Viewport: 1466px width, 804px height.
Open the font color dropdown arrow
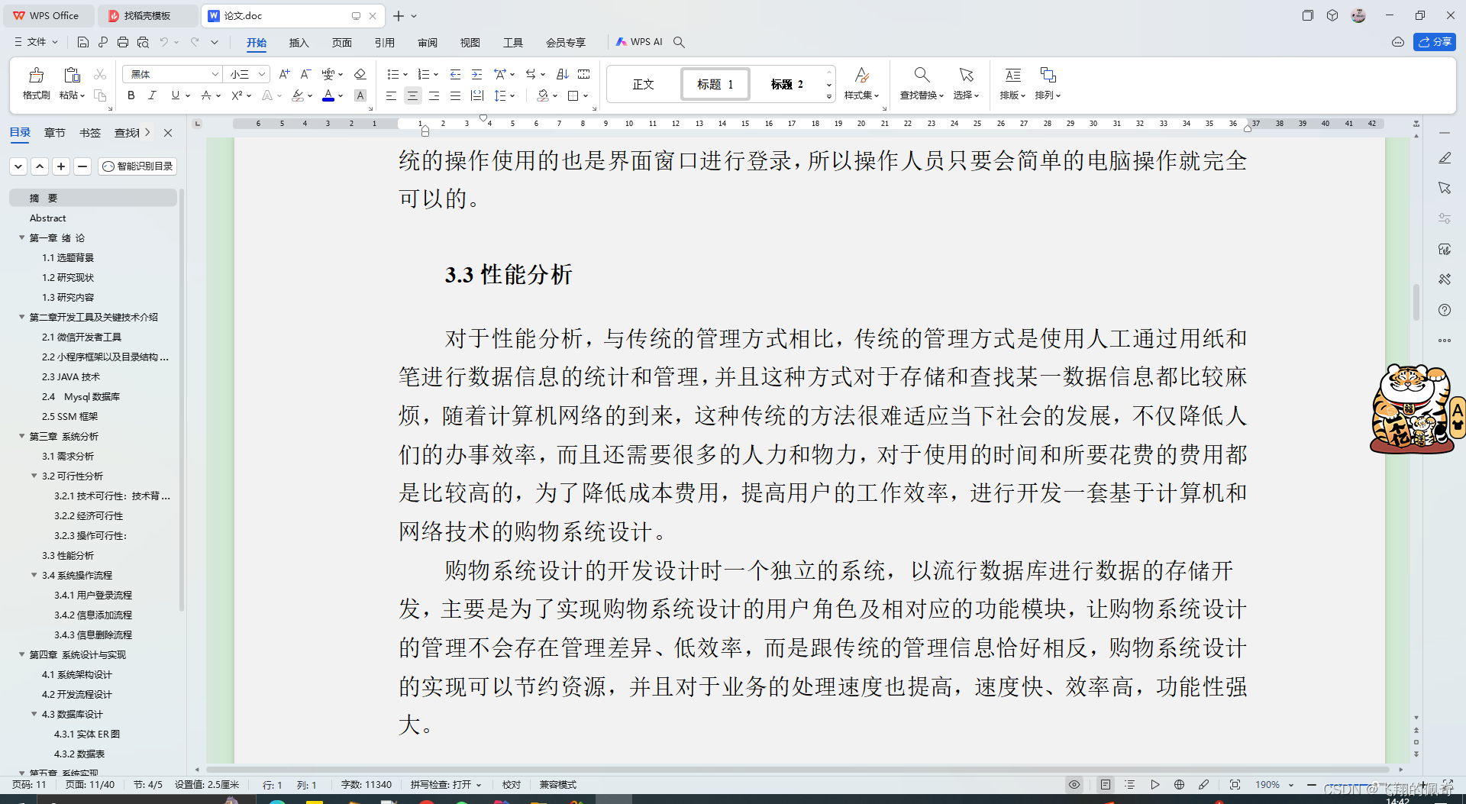341,95
